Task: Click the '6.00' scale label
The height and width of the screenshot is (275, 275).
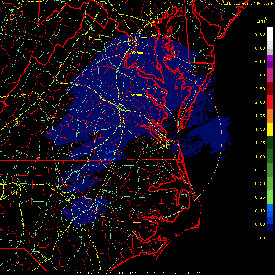Action: tap(260, 48)
